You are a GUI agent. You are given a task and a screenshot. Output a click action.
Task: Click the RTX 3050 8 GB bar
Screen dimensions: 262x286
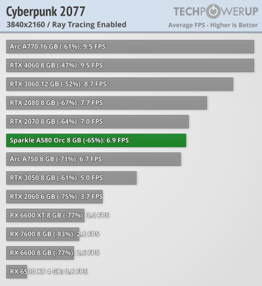[x=71, y=178]
